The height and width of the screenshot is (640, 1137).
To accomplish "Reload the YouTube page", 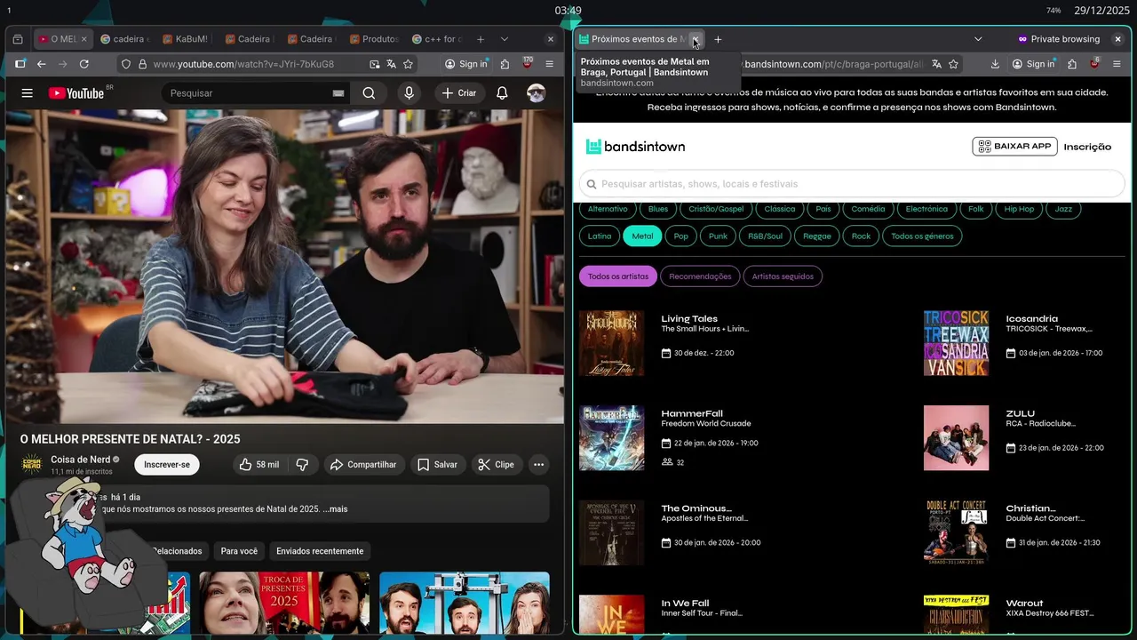I will click(84, 64).
